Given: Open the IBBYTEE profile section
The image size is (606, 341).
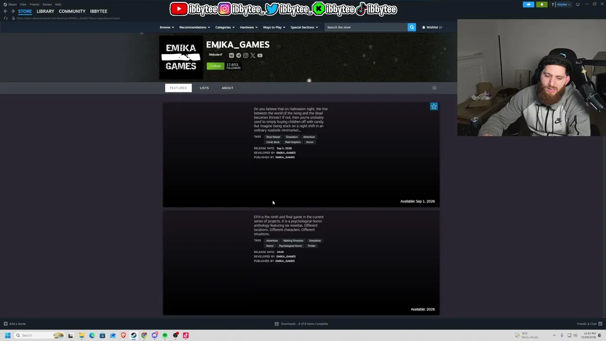Looking at the screenshot, I should coord(98,11).
